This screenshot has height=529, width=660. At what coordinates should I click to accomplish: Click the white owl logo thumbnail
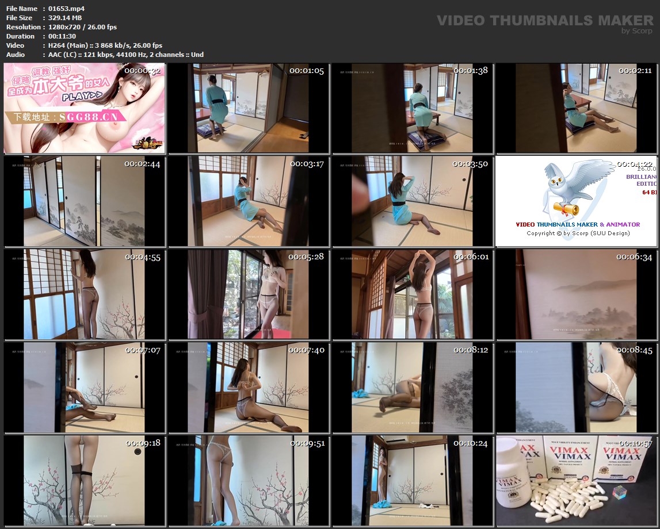pyautogui.click(x=577, y=201)
